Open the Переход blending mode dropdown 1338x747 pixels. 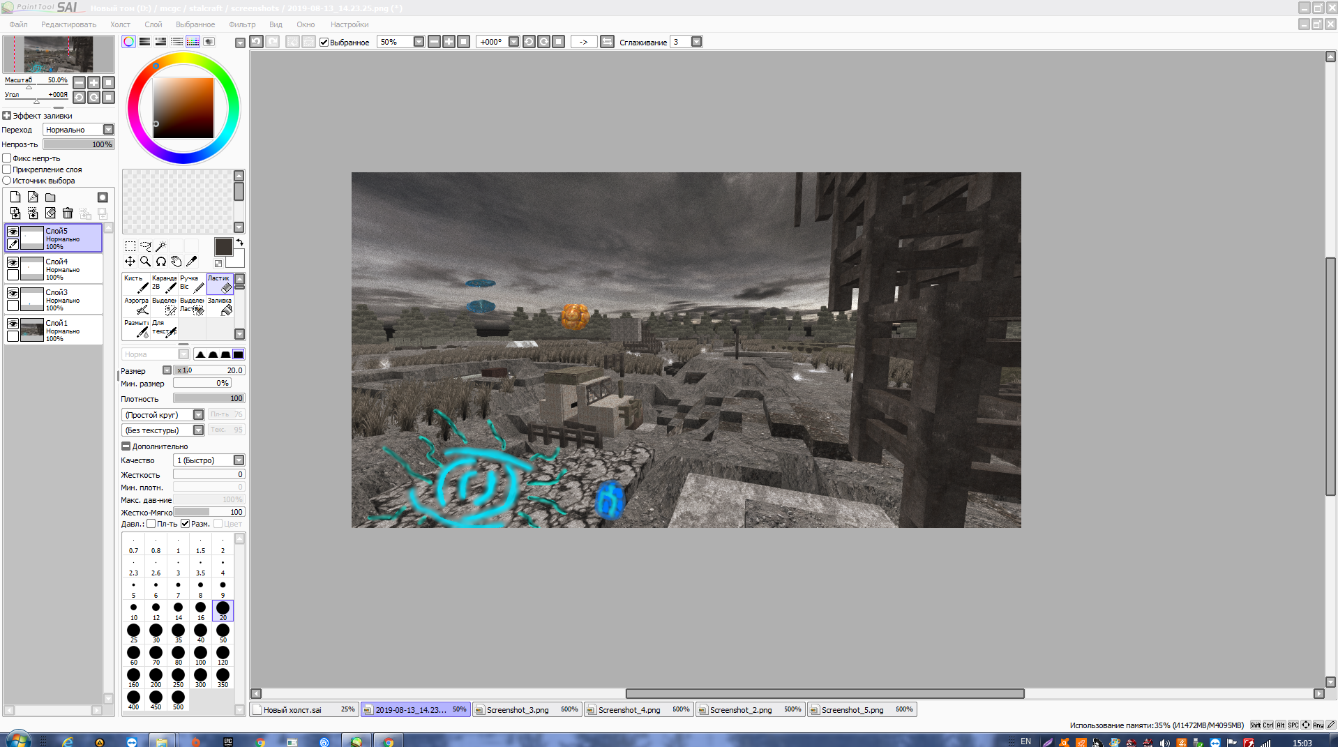(108, 130)
